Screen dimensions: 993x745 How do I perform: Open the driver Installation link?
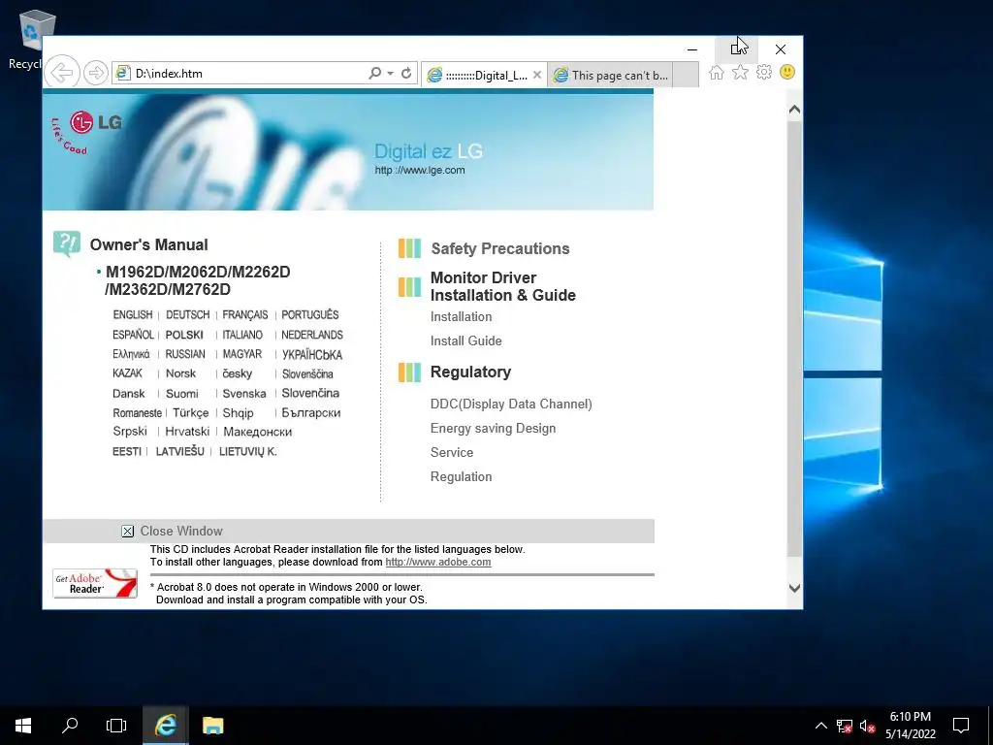click(x=461, y=317)
